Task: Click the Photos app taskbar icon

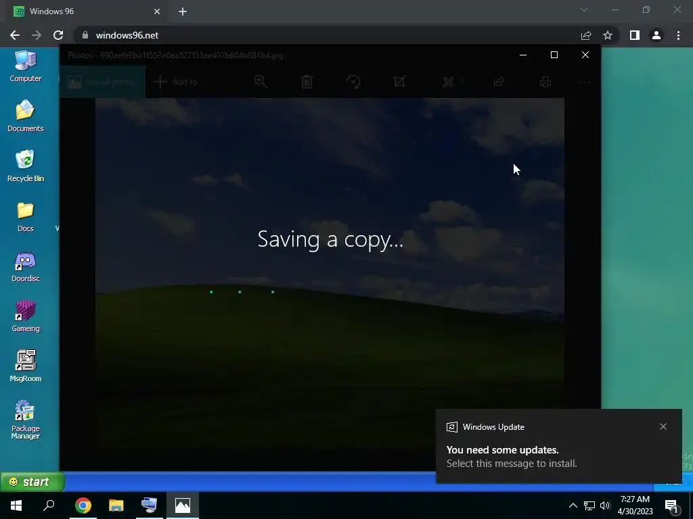Action: (x=183, y=505)
